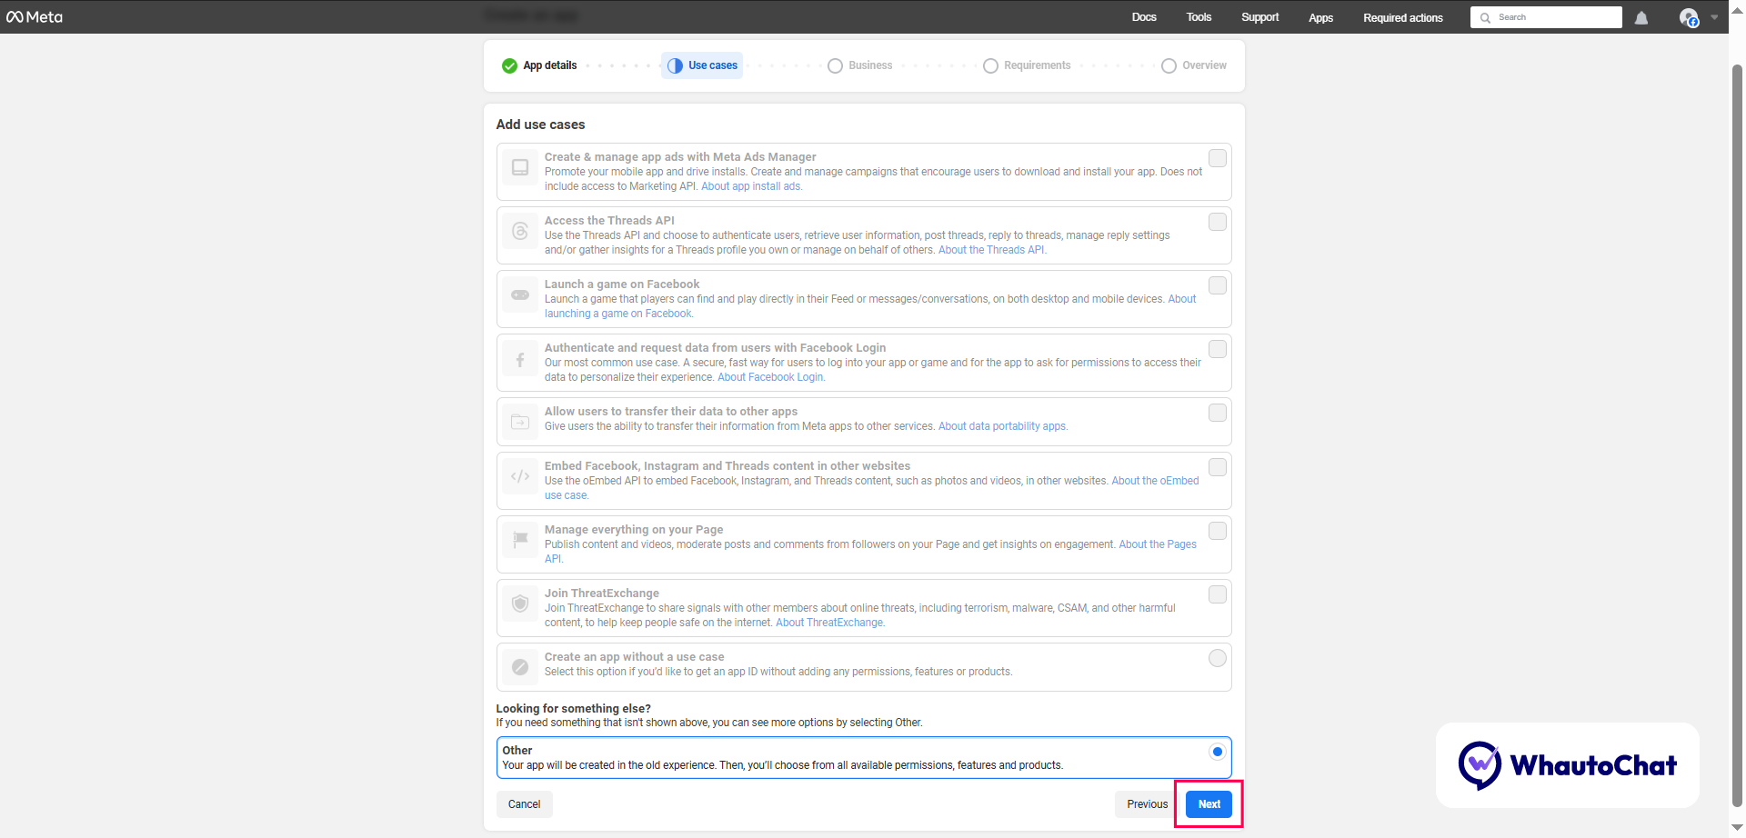Click the ThreatExchange shield icon
Viewport: 1746px width, 838px height.
(520, 604)
